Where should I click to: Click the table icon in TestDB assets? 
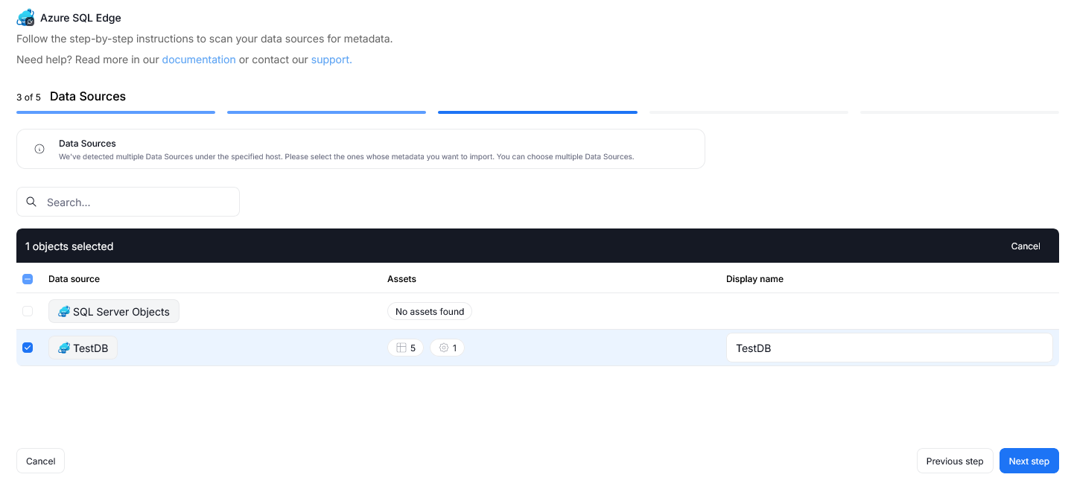401,348
